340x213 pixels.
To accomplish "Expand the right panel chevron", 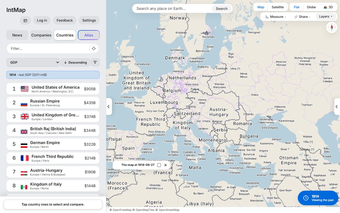I will 337,106.
